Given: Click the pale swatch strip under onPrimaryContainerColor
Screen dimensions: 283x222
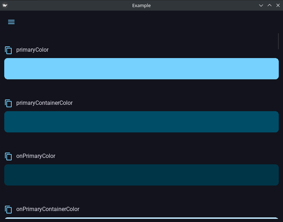Looking at the screenshot, I should [141, 218].
